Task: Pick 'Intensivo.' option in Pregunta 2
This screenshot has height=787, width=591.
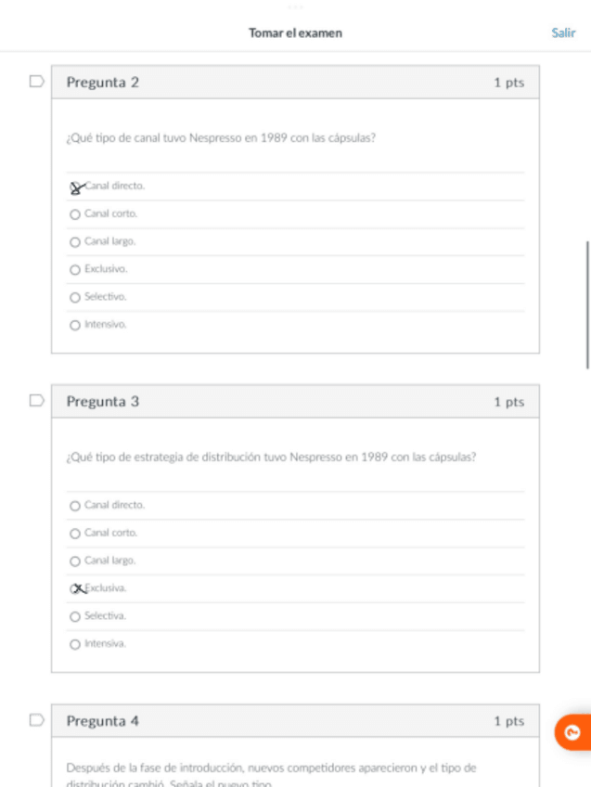Action: [75, 326]
